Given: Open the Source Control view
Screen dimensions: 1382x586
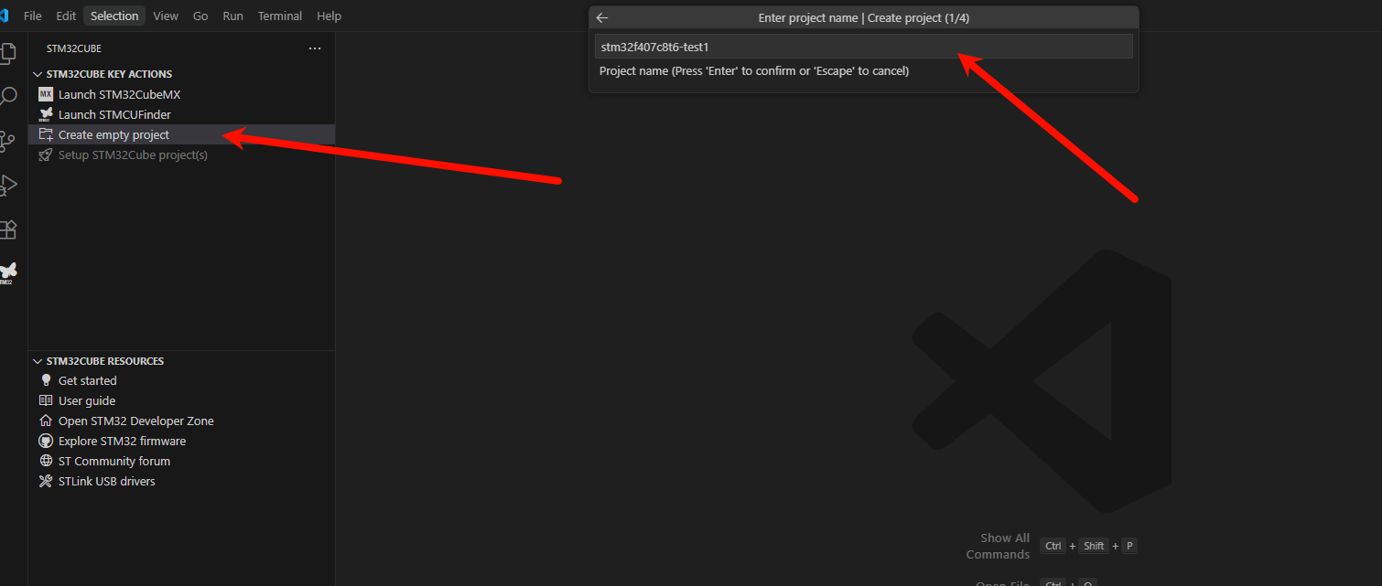Looking at the screenshot, I should (7, 141).
